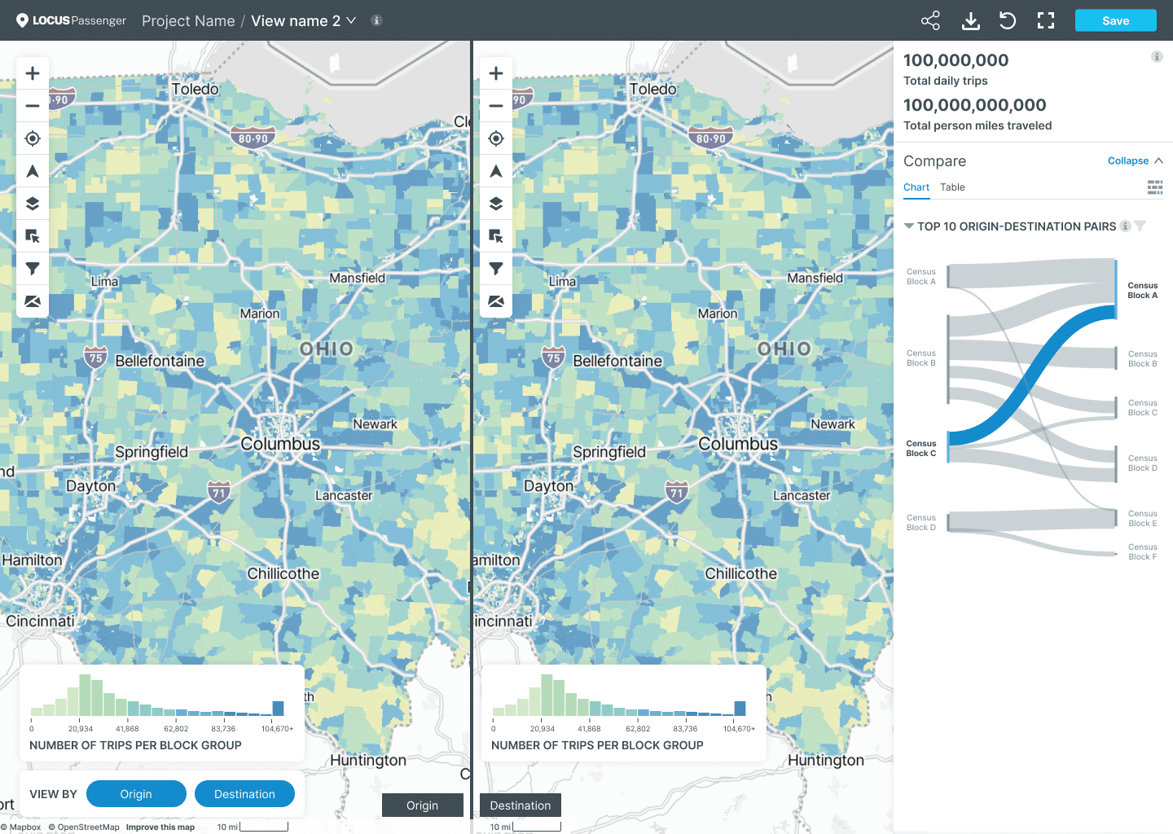
Task: Click the download icon in header
Action: (x=970, y=21)
